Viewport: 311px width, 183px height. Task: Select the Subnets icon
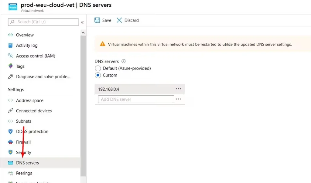[x=10, y=121]
